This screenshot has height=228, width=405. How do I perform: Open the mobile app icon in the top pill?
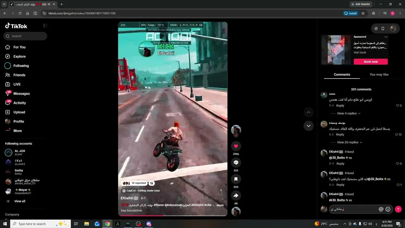[383, 28]
